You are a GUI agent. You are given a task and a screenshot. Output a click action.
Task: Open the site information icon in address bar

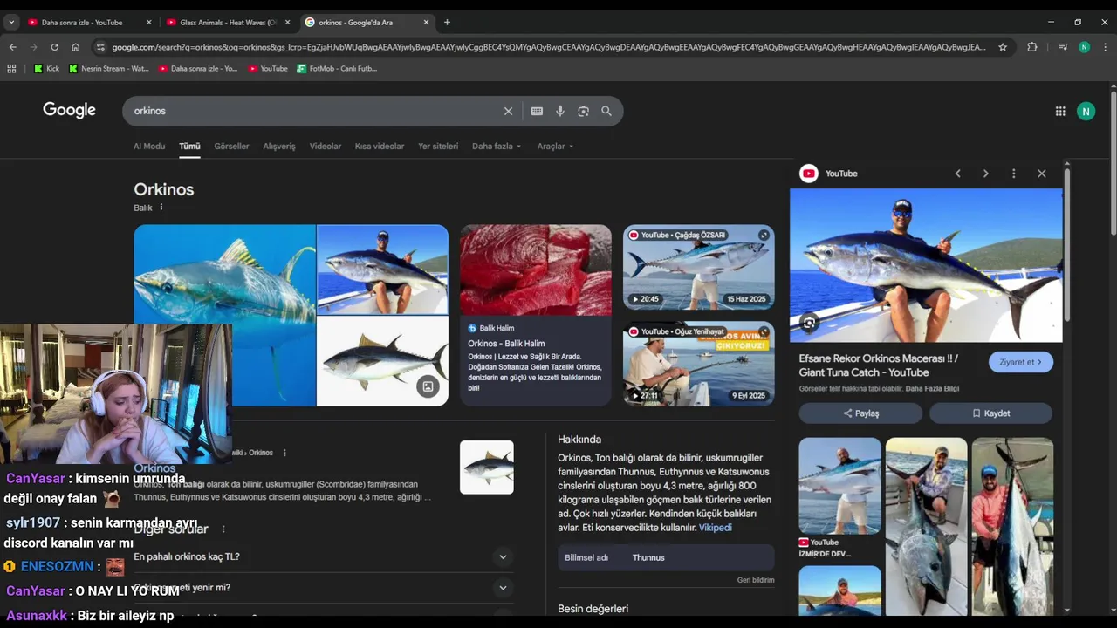pyautogui.click(x=100, y=47)
